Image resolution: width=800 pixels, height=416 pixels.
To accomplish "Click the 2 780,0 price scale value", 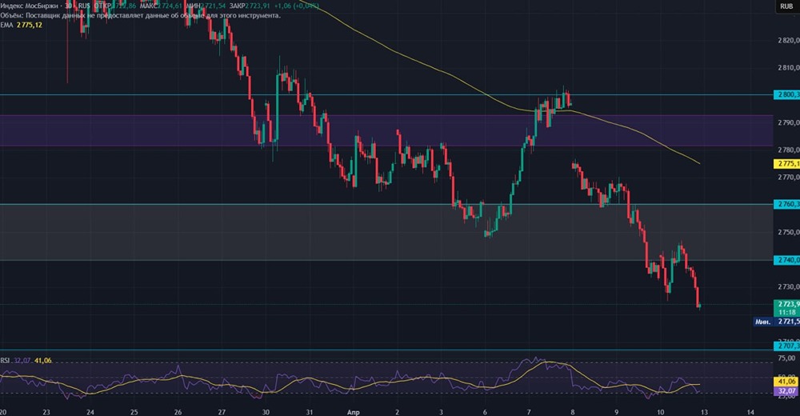I will pyautogui.click(x=789, y=150).
